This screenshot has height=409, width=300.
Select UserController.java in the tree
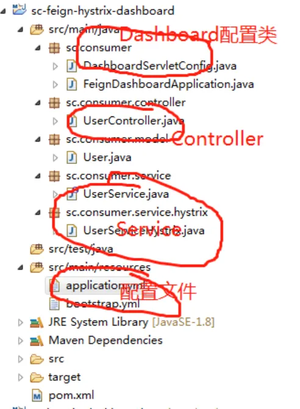(134, 121)
